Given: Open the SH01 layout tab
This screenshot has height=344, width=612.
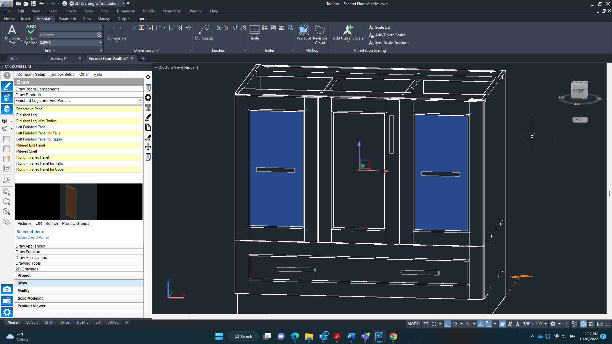Looking at the screenshot, I should click(49, 322).
